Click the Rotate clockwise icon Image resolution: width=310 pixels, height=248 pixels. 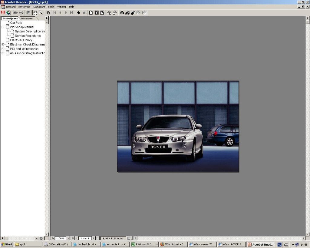pyautogui.click(x=115, y=13)
